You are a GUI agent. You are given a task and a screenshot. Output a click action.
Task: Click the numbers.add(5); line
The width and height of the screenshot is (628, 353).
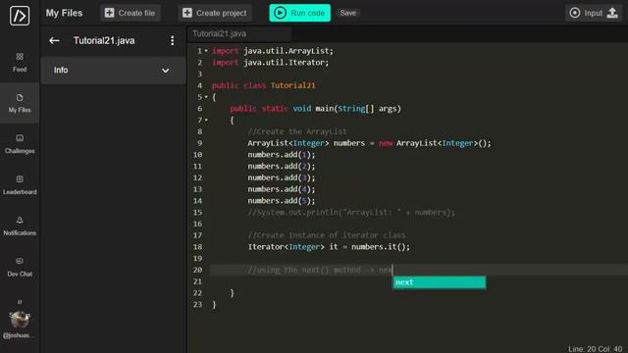282,201
